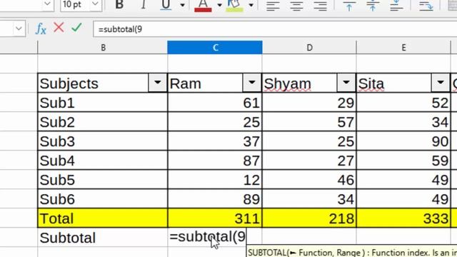Open underline style dropdown arrow
Image resolution: width=457 pixels, height=257 pixels.
coord(183,5)
